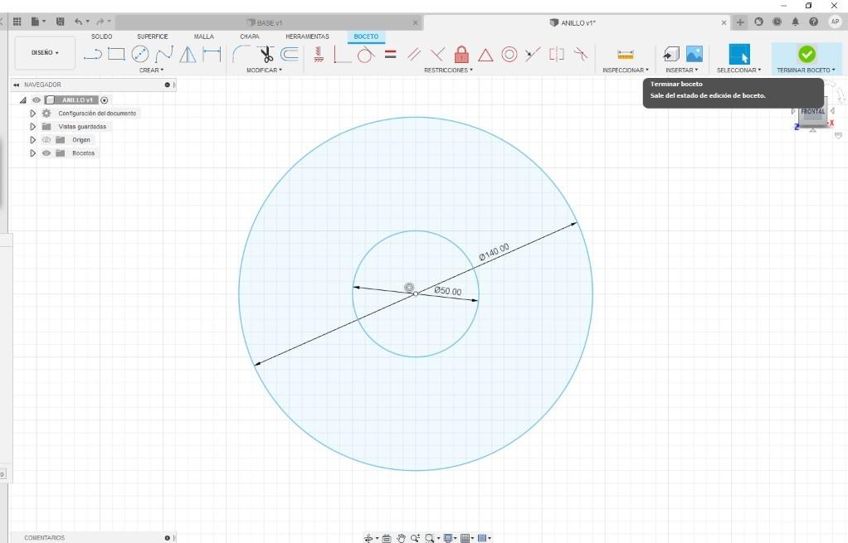Viewport: 848px width, 543px height.
Task: Click the Ø140.00 dimension value
Action: [494, 252]
